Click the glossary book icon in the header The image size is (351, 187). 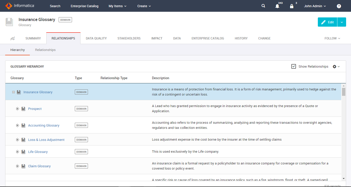(9, 22)
